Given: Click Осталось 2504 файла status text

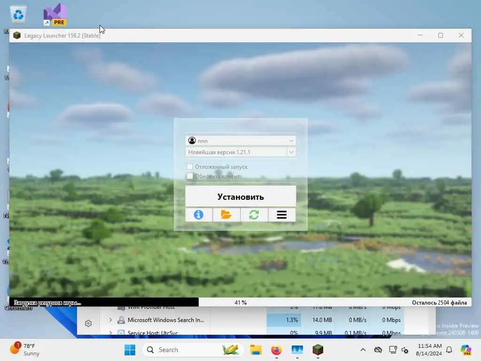Looking at the screenshot, I should tap(439, 303).
